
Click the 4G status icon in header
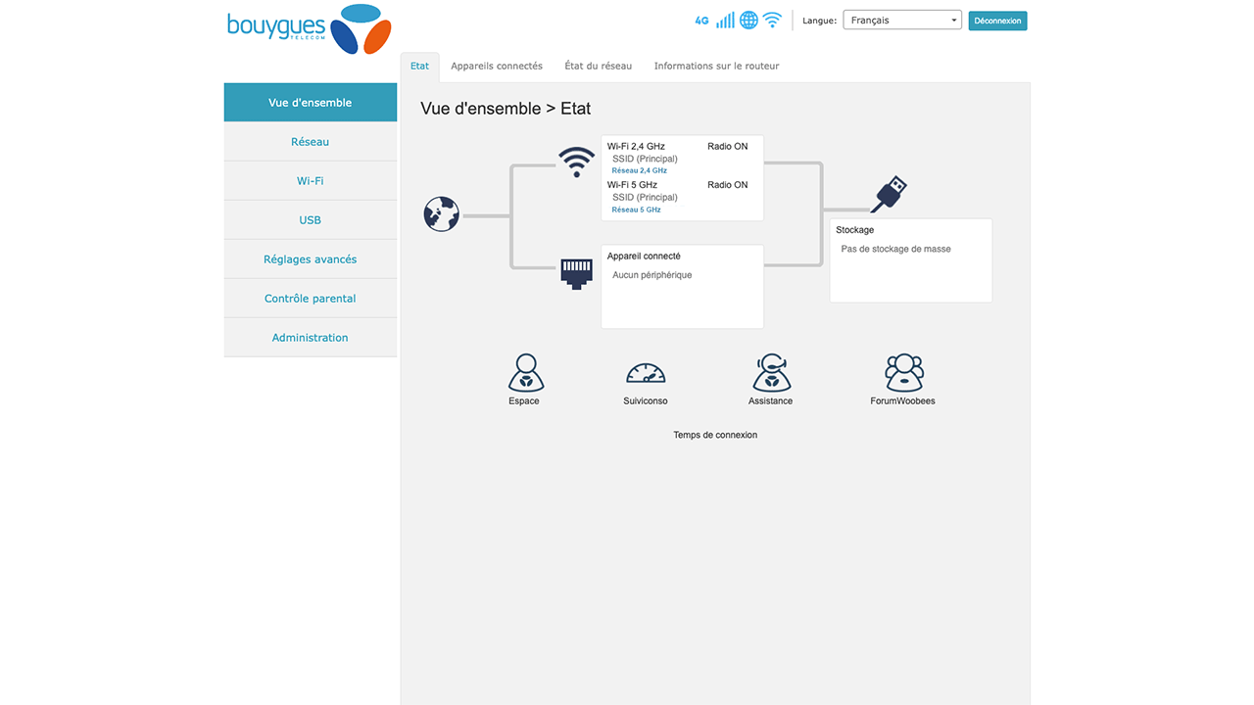coord(700,20)
